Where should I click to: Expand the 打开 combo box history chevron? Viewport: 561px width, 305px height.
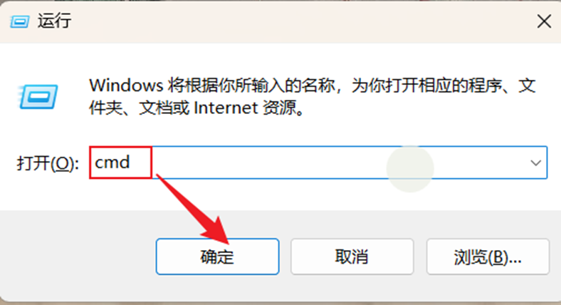(x=535, y=163)
